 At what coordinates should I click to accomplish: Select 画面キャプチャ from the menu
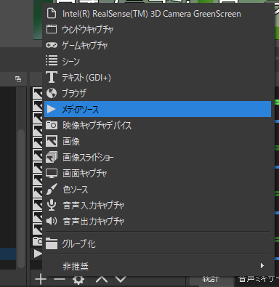click(158, 173)
